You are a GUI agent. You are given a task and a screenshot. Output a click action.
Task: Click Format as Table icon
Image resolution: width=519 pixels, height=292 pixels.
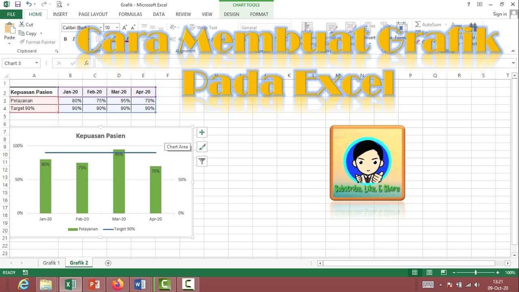[332, 28]
